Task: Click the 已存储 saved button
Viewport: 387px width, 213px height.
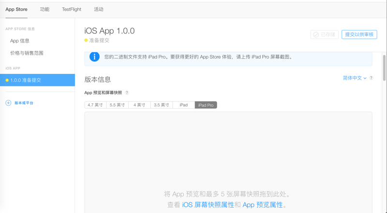Action: tap(324, 34)
